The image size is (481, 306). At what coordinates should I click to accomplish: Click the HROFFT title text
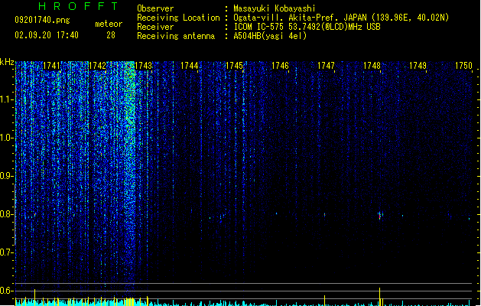tap(78, 6)
